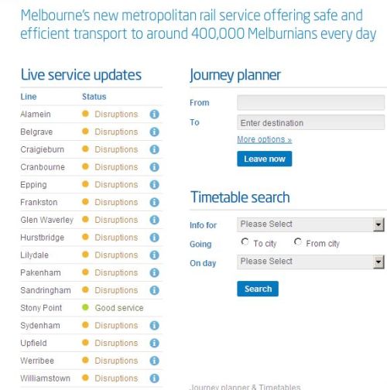Open Pakenham line info icon
This screenshot has width=387, height=390.
[x=154, y=272]
